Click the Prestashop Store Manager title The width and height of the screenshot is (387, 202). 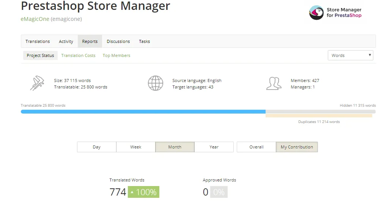tap(96, 6)
